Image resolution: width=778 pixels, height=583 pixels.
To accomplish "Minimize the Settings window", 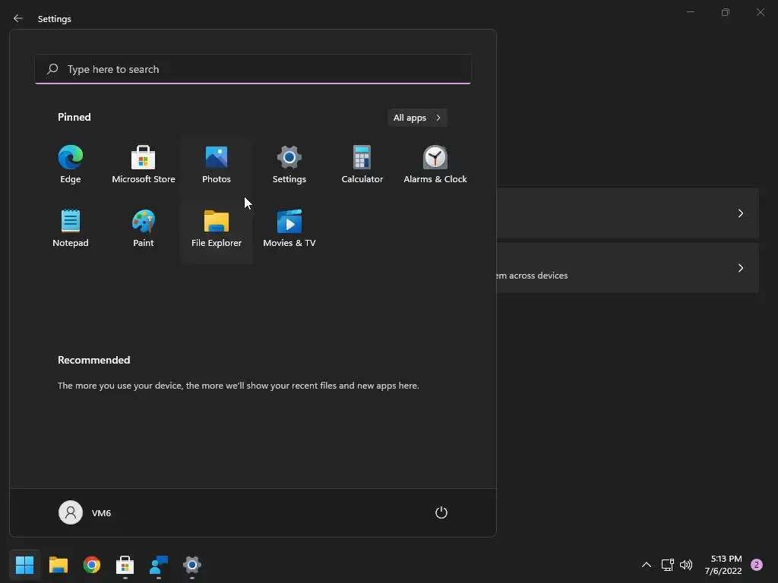I will [691, 12].
